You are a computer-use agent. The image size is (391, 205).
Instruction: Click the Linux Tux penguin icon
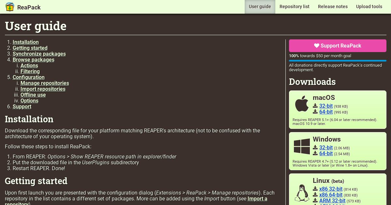[x=302, y=193]
